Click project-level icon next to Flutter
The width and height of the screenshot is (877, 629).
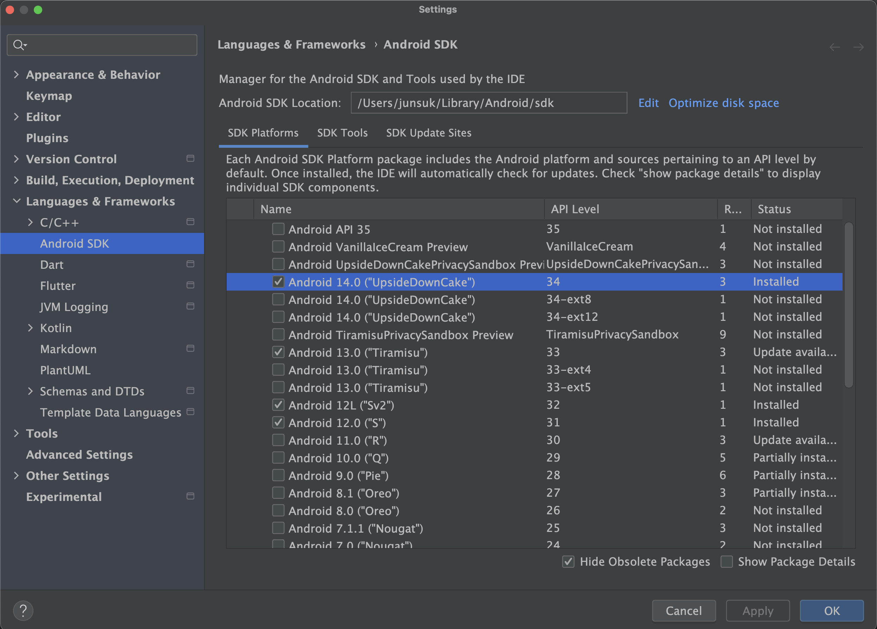click(190, 285)
